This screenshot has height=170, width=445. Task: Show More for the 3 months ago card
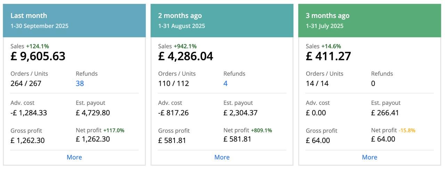tap(370, 157)
